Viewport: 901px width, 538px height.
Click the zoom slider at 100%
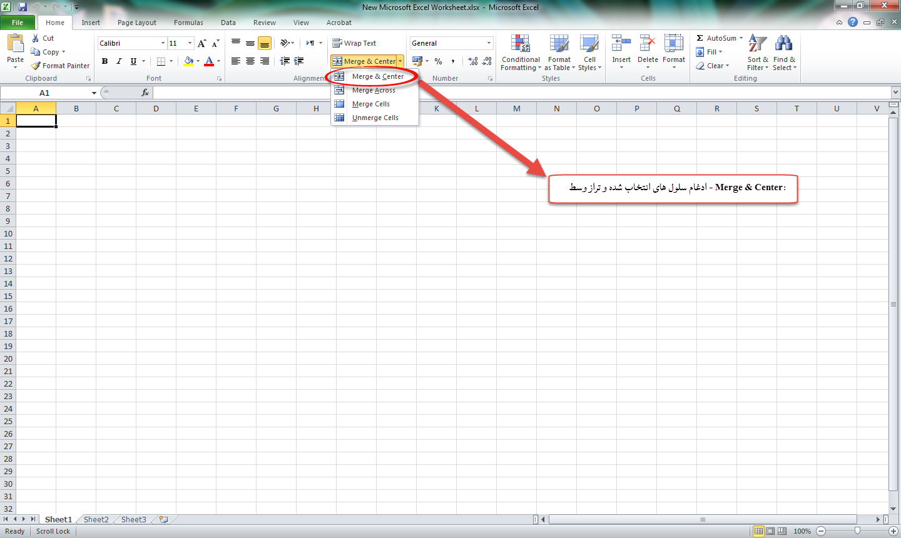pyautogui.click(x=857, y=531)
